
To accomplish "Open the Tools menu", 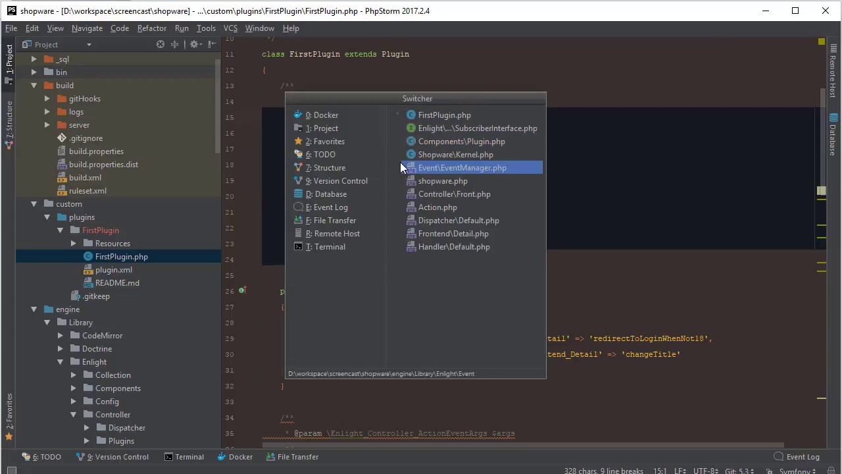I will [206, 28].
